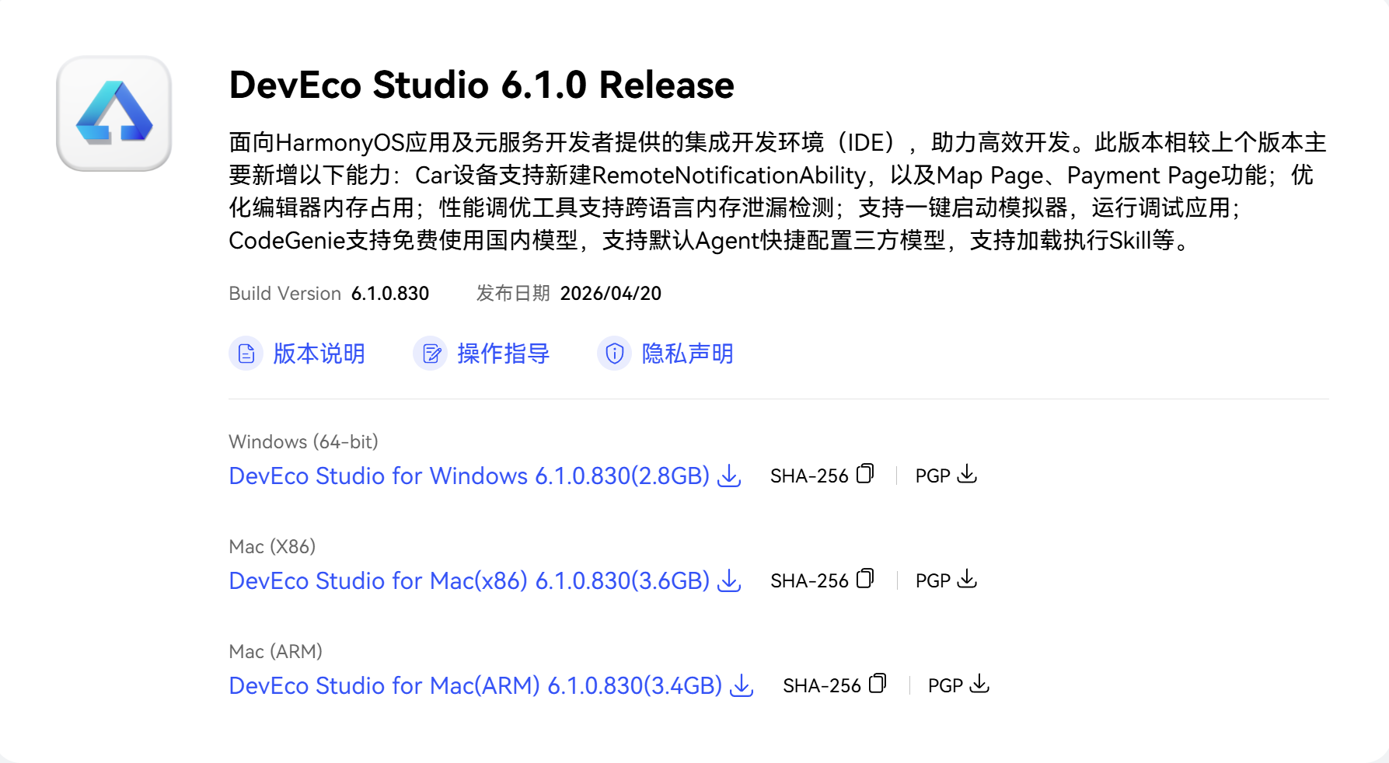Click the Windows SHA-256 text label
1389x763 pixels.
click(x=809, y=476)
